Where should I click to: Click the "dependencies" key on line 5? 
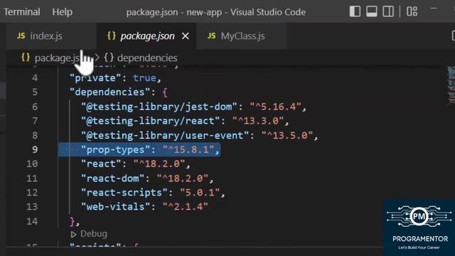110,92
